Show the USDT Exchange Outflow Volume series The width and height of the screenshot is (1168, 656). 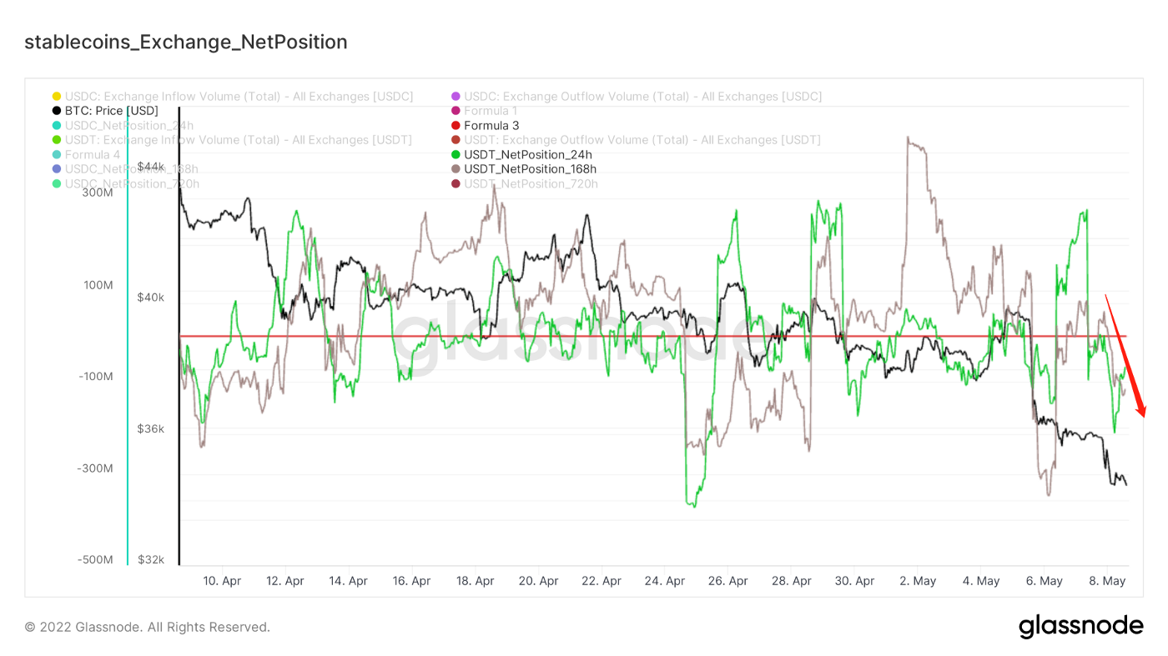tap(642, 140)
